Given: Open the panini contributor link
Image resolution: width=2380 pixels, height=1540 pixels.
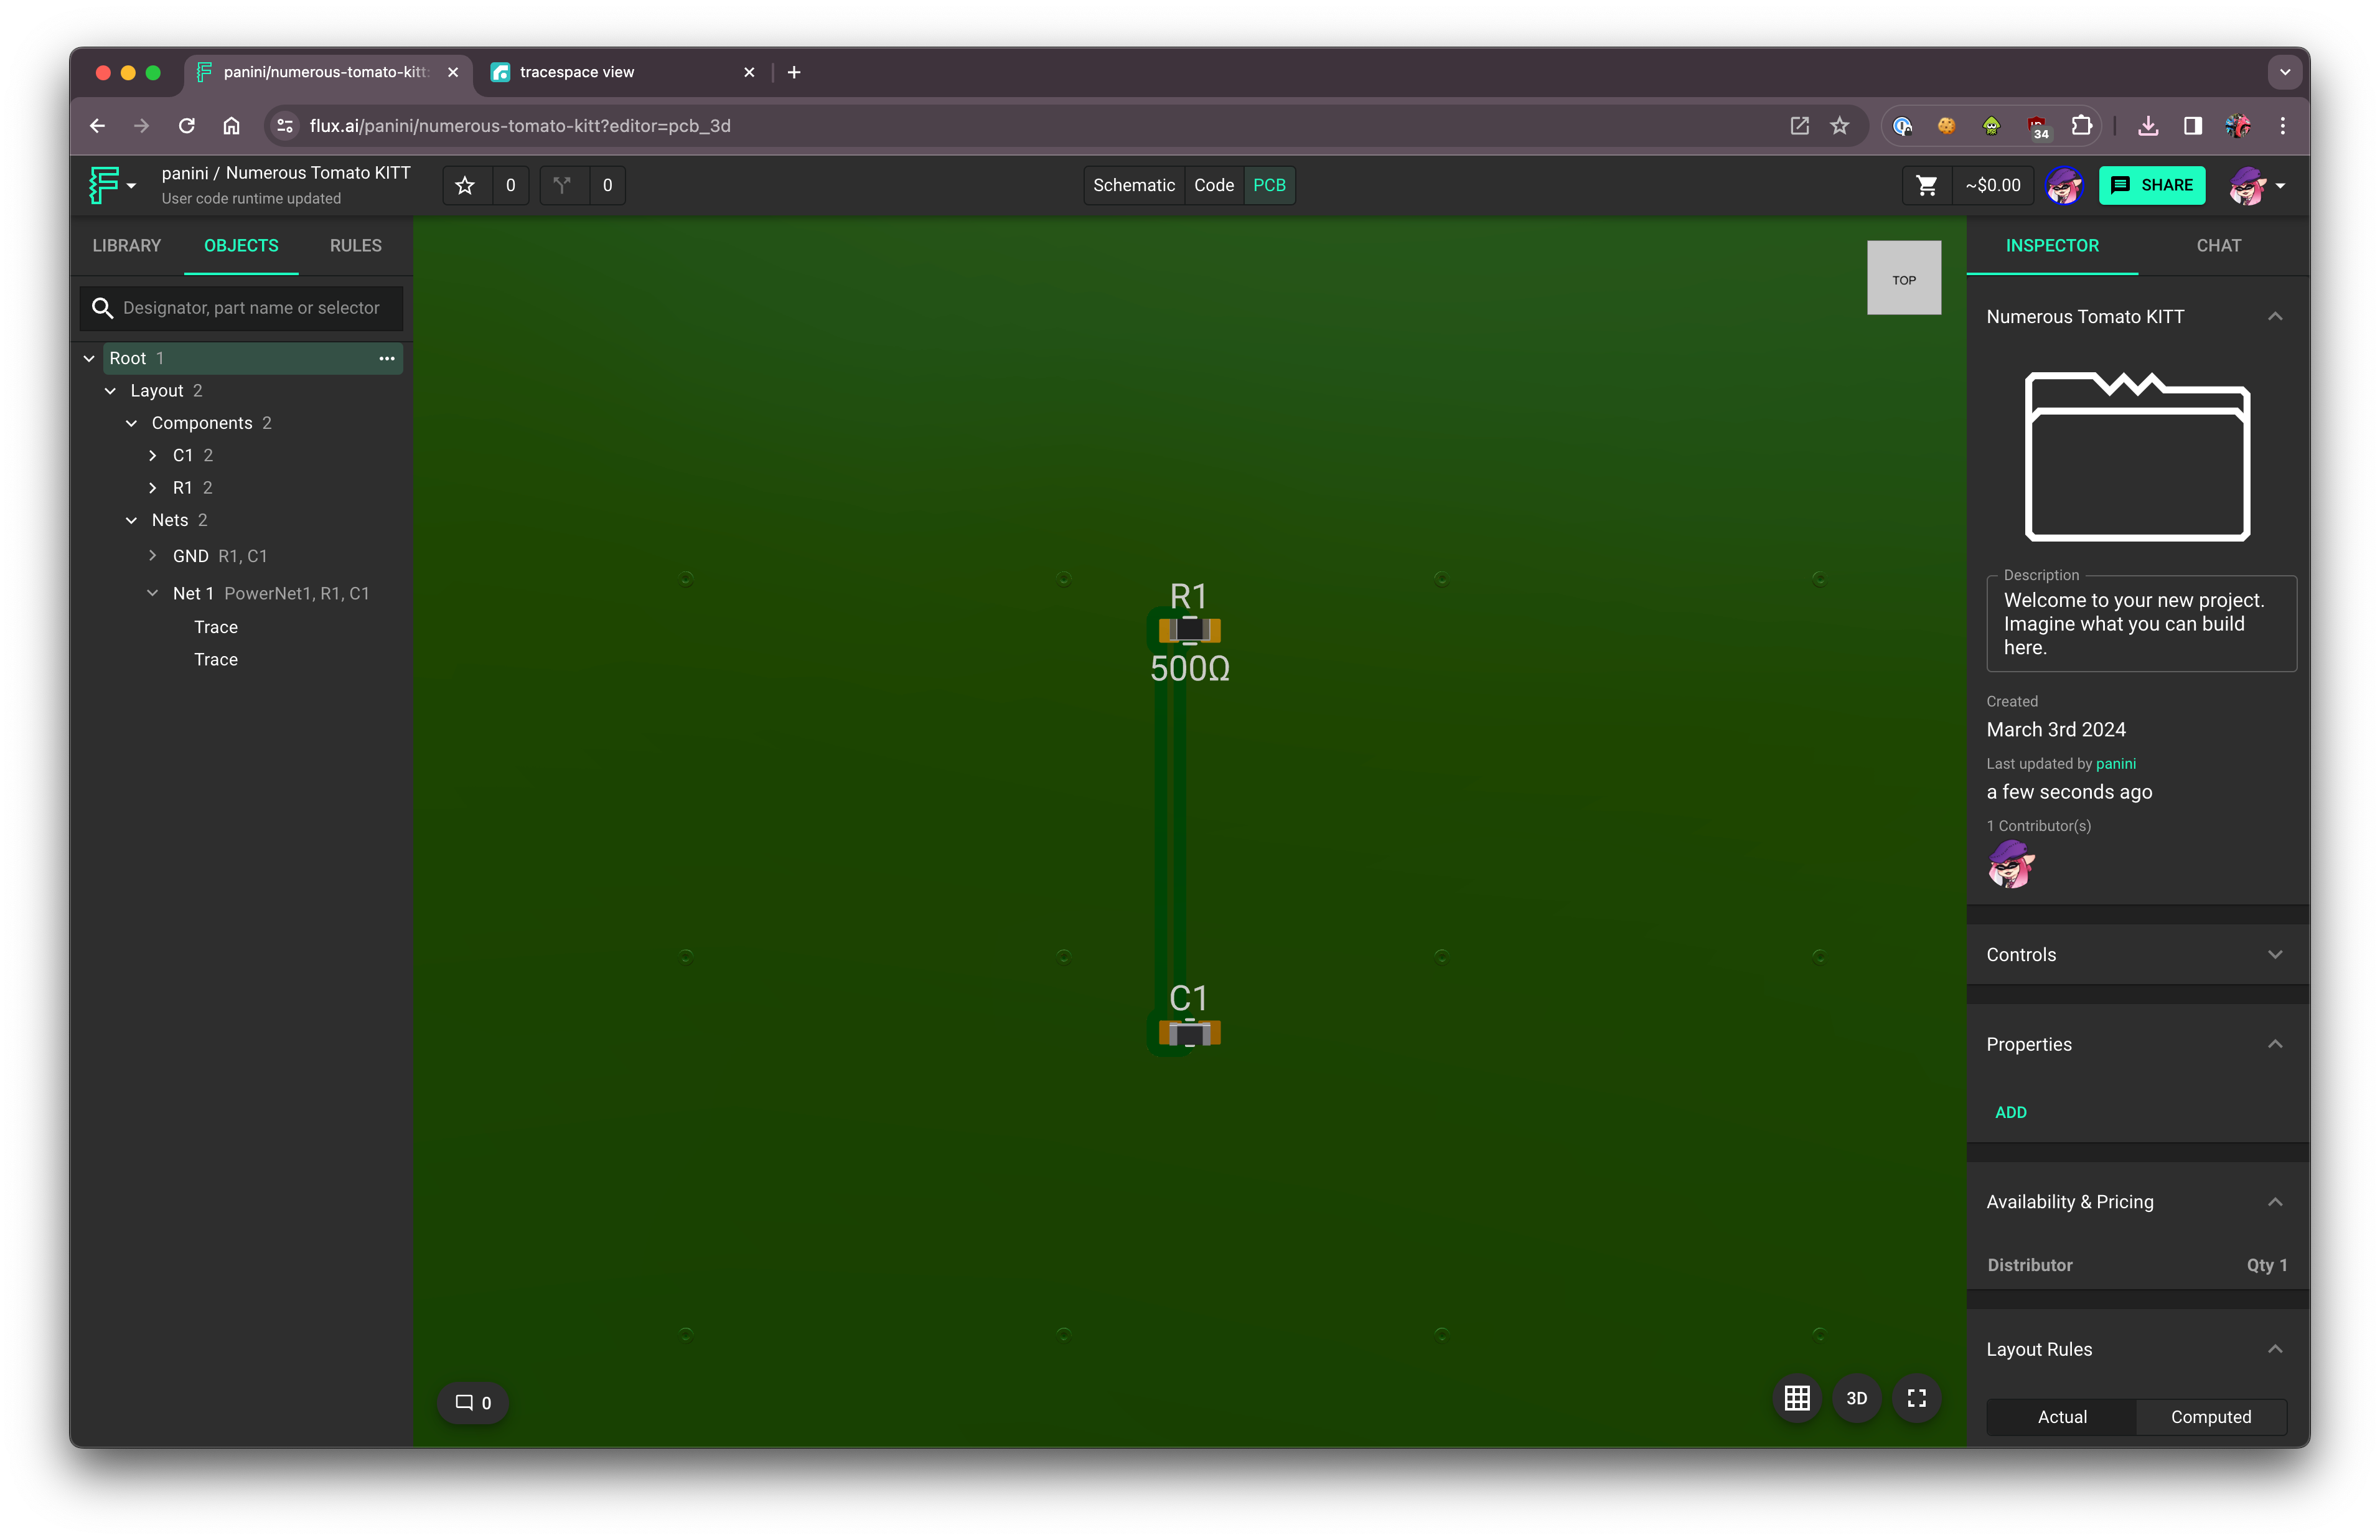Looking at the screenshot, I should click(x=2115, y=764).
